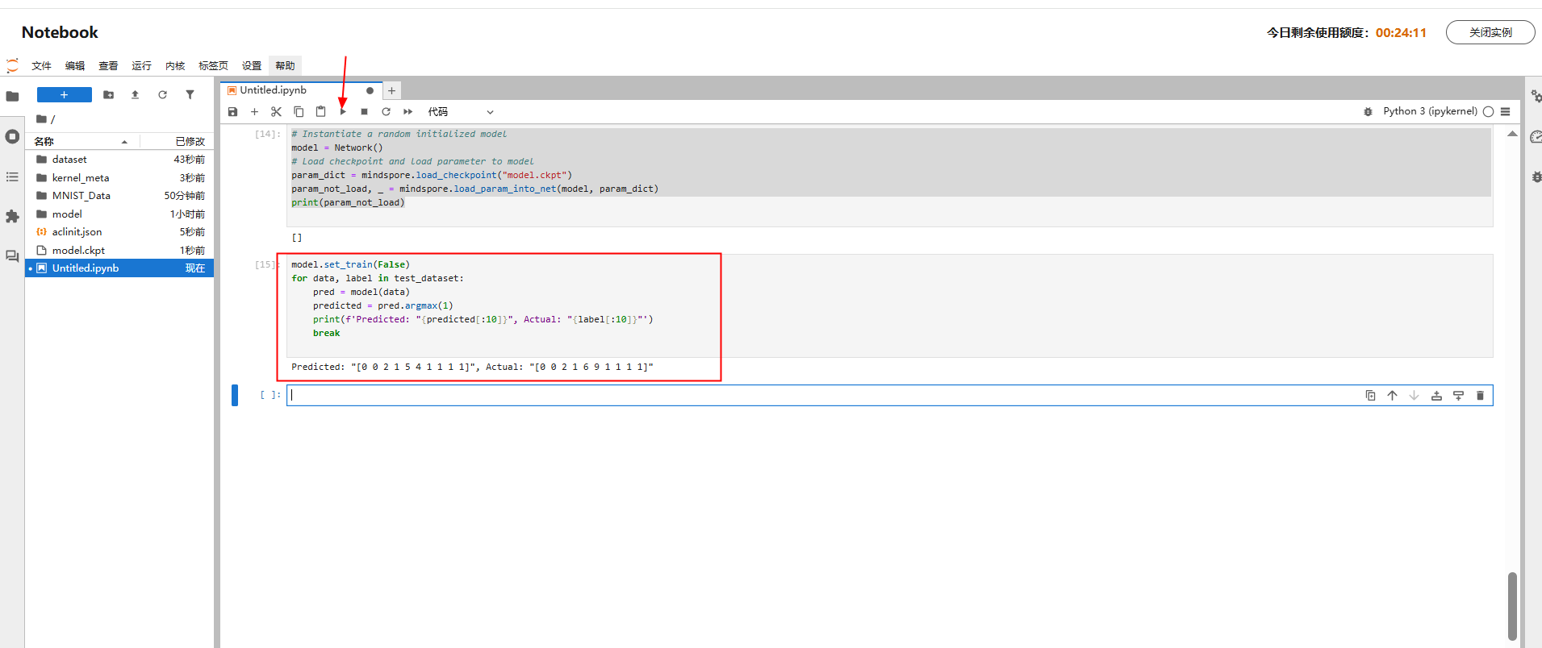Upload files with the upload icon
The width and height of the screenshot is (1542, 648).
click(x=135, y=95)
